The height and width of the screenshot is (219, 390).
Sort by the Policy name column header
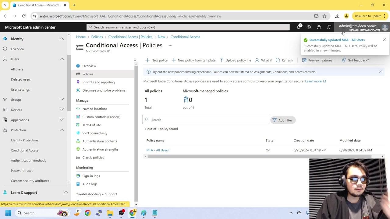click(x=155, y=140)
